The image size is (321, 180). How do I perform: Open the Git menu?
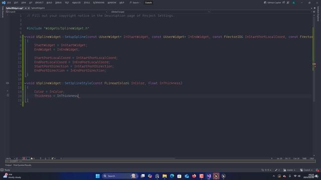click(31, 2)
